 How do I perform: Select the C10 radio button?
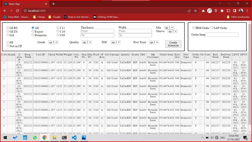tap(58, 31)
